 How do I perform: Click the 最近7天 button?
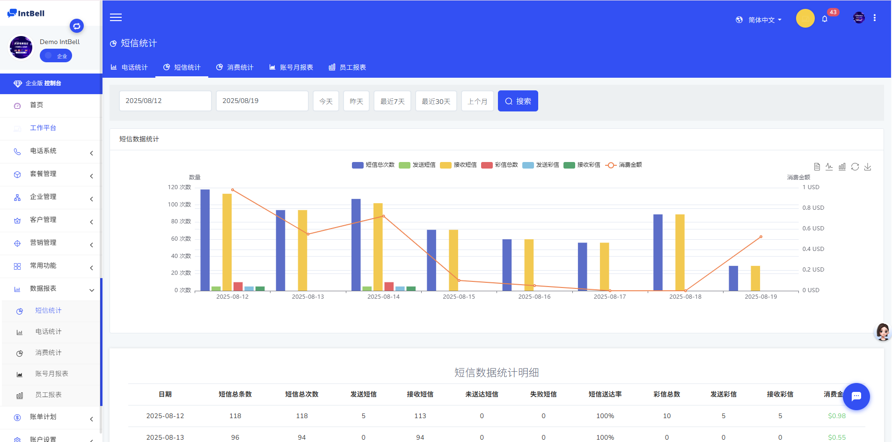[x=392, y=101]
